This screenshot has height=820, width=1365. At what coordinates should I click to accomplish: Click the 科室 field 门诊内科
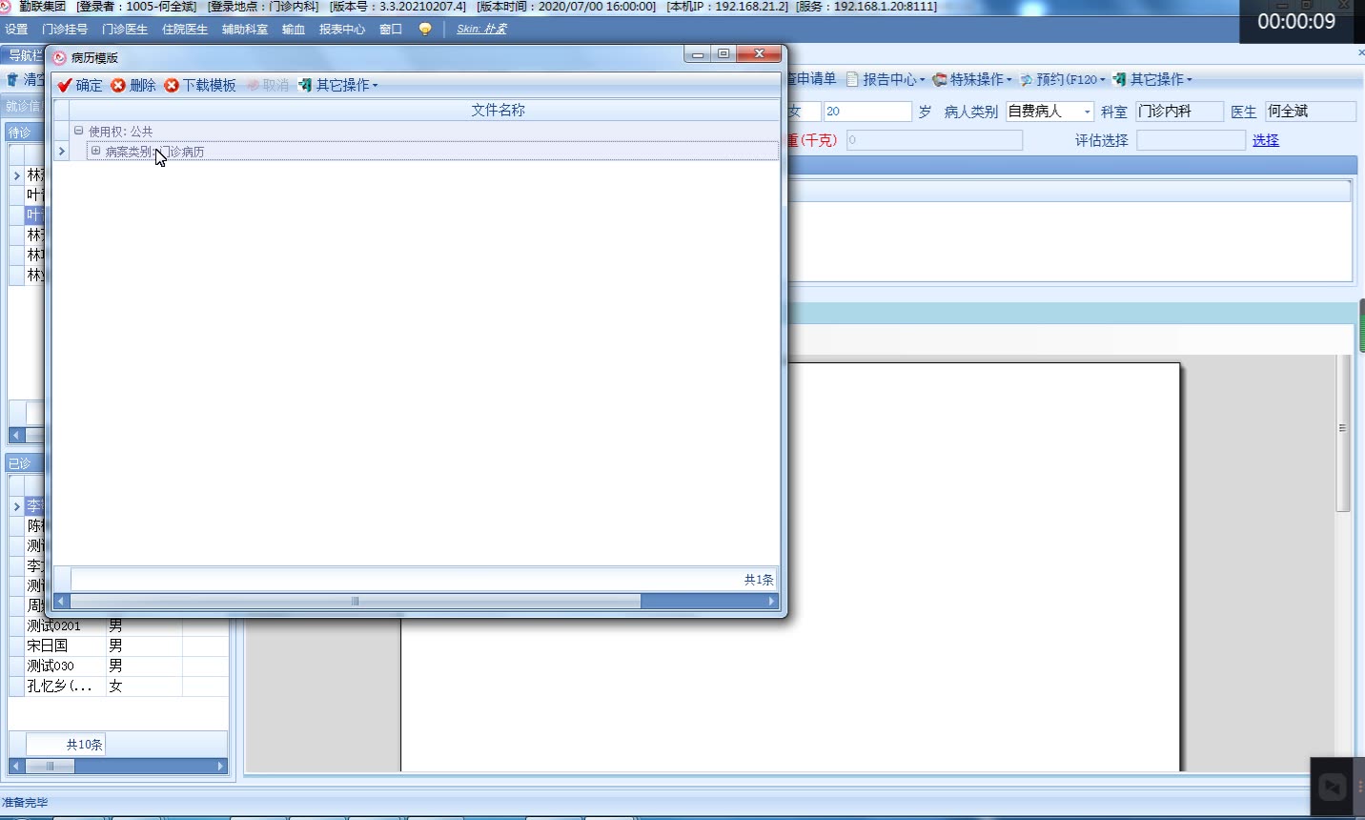[x=1179, y=112]
